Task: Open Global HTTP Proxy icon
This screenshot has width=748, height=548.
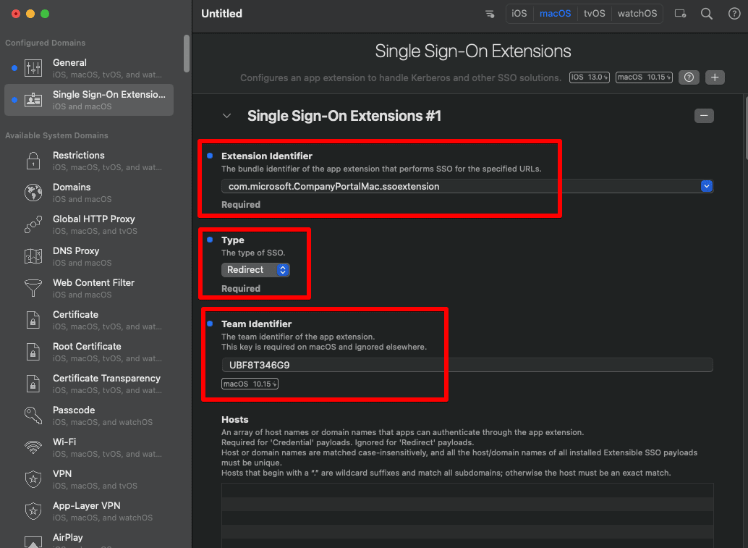Action: [x=33, y=224]
